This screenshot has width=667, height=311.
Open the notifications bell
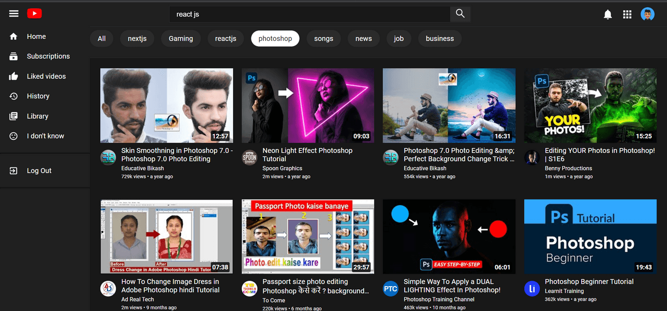tap(608, 15)
